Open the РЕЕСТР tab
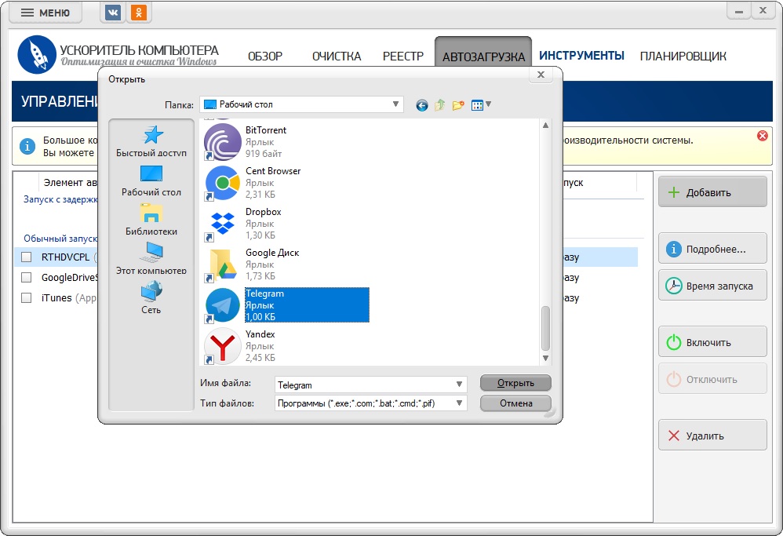The height and width of the screenshot is (536, 783). point(403,57)
